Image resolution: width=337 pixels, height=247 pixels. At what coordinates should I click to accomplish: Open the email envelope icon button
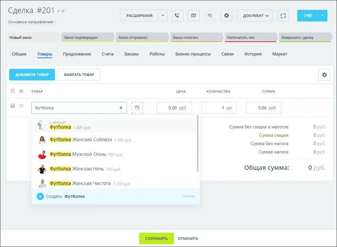coord(194,15)
